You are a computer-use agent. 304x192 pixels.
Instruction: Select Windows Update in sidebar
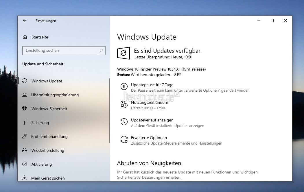[47, 81]
